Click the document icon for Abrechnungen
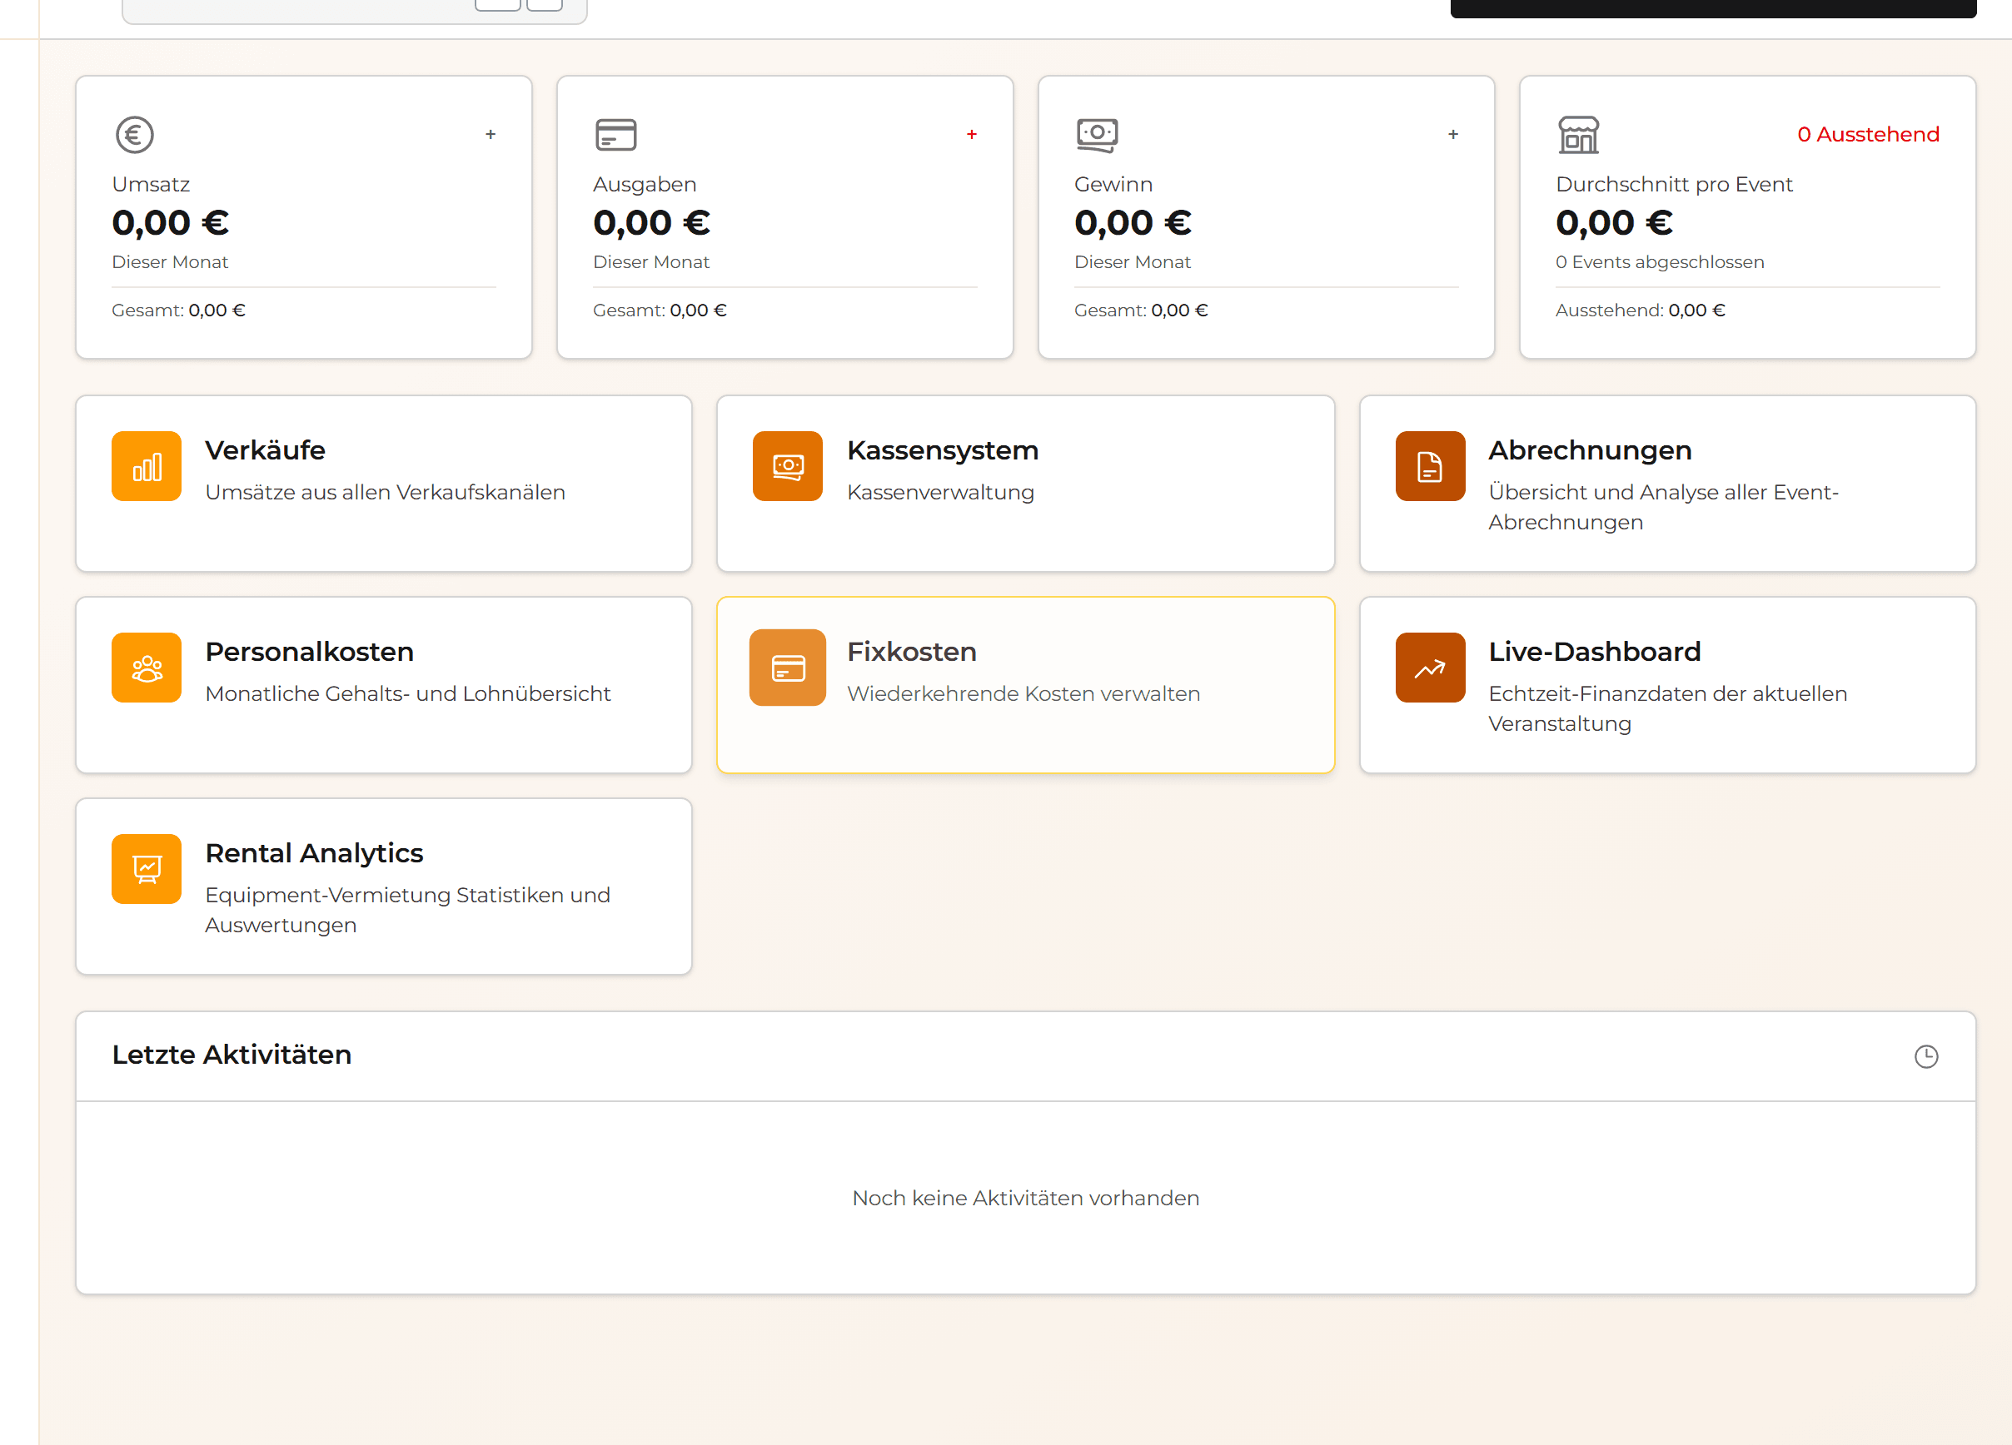 point(1429,466)
